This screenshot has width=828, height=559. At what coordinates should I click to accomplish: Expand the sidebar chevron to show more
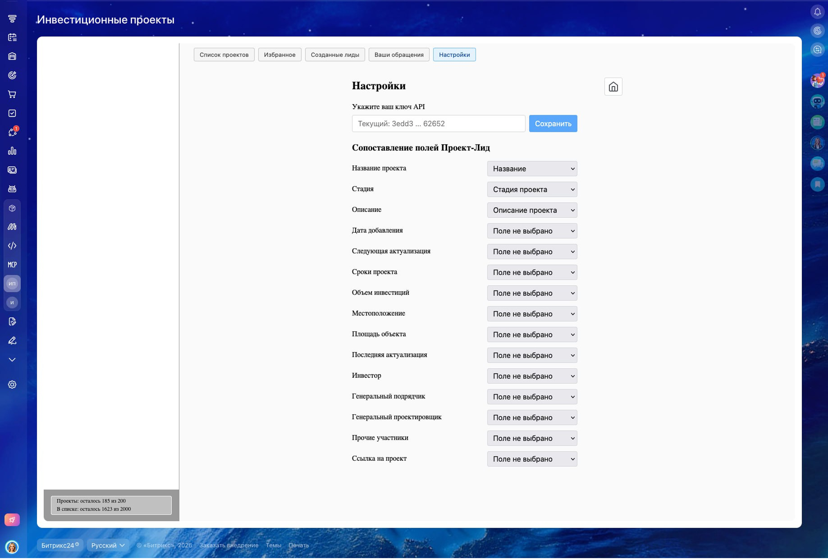click(x=12, y=360)
